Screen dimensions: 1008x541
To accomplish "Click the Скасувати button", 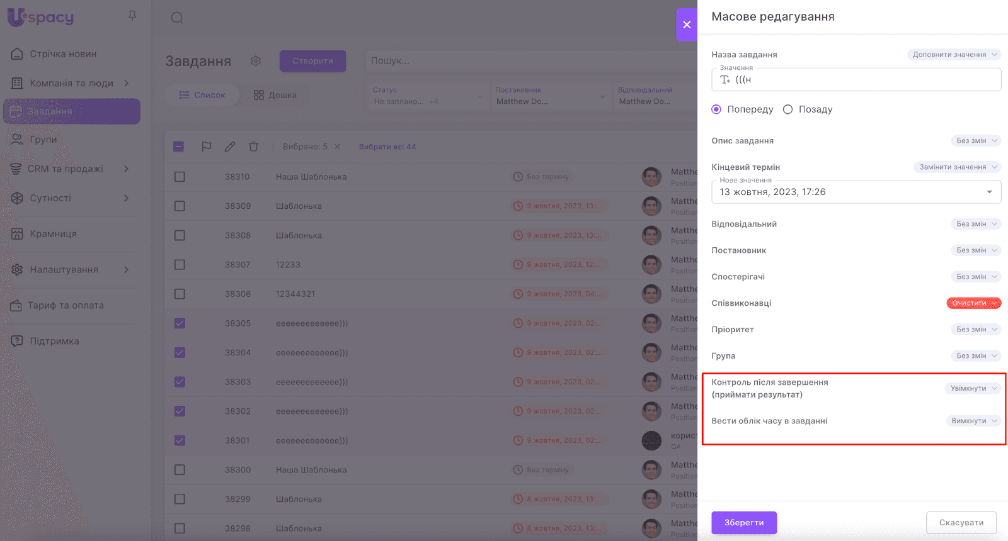I will pyautogui.click(x=961, y=523).
